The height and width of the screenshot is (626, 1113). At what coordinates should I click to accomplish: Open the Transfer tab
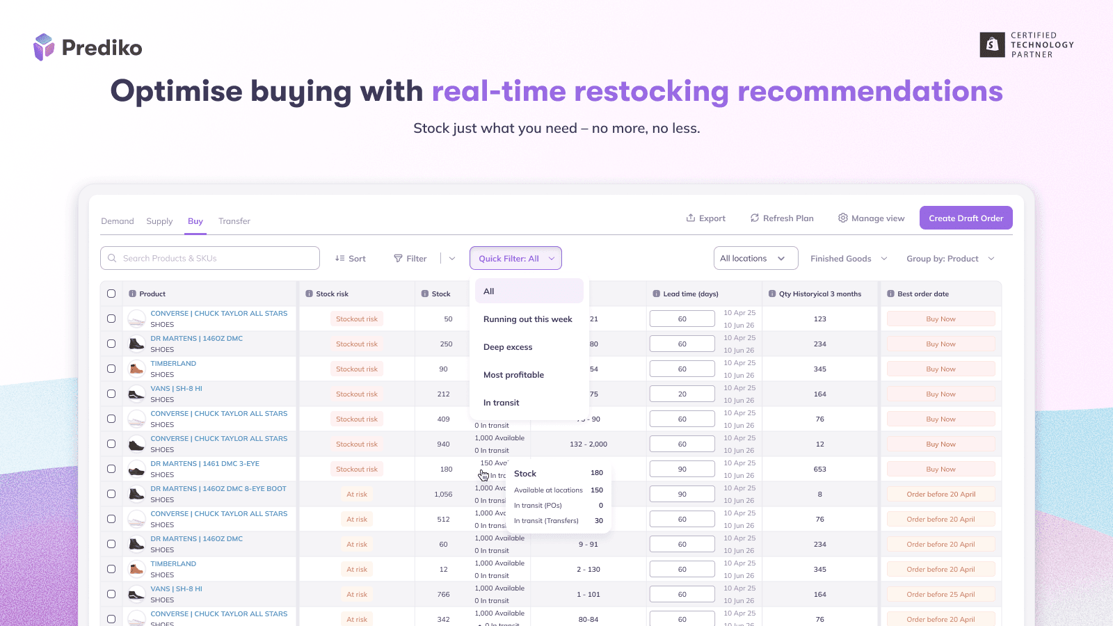pyautogui.click(x=234, y=221)
